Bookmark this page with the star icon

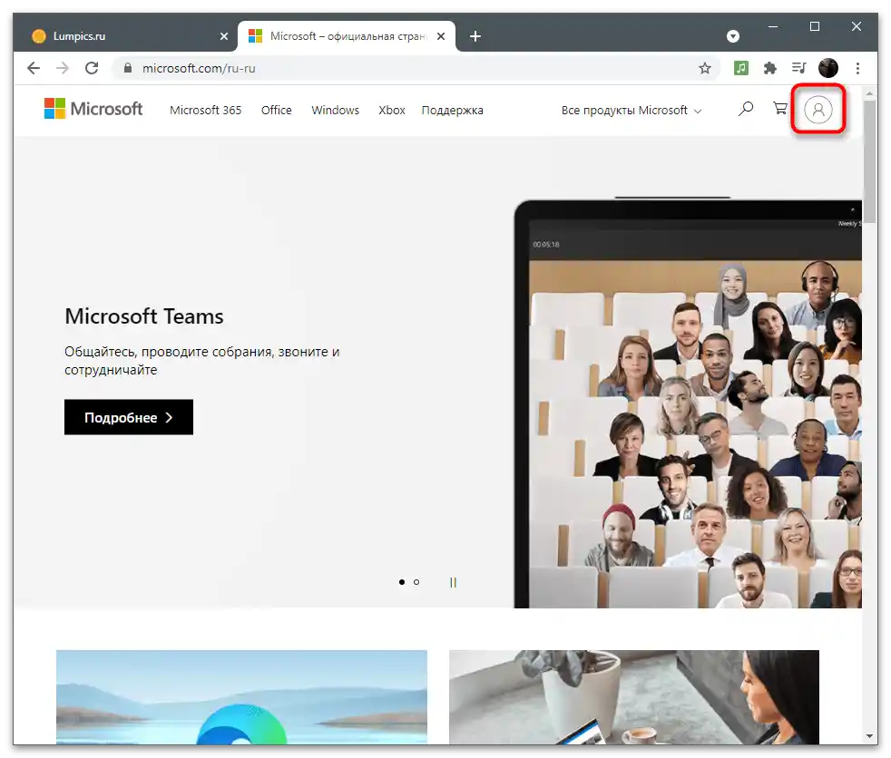[705, 68]
